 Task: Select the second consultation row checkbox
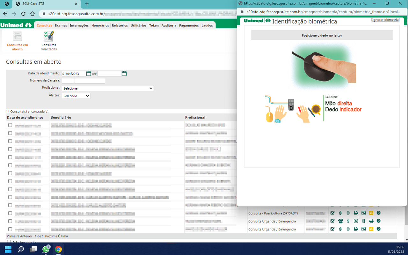pyautogui.click(x=10, y=133)
